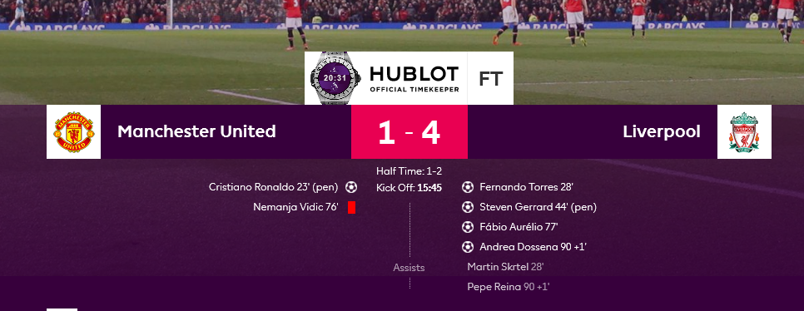
Task: Click the Liverpool crest logo
Action: coord(744,131)
